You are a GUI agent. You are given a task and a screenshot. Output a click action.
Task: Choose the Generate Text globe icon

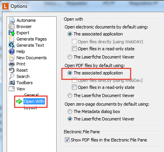11,45
